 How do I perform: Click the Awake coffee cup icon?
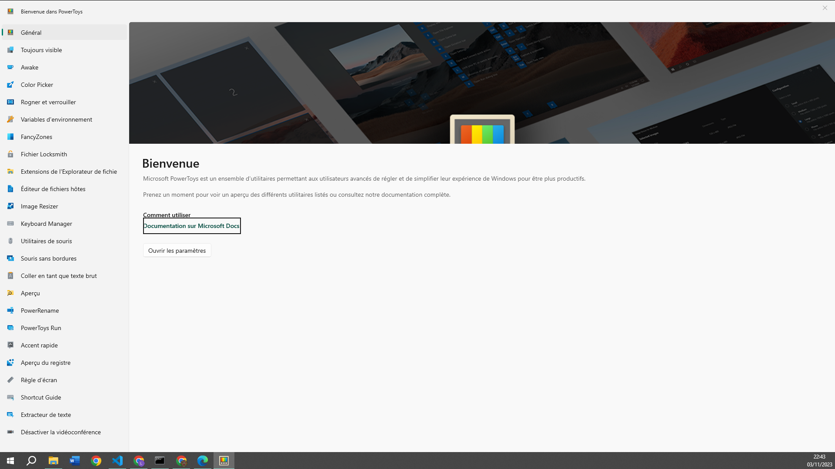pyautogui.click(x=10, y=67)
